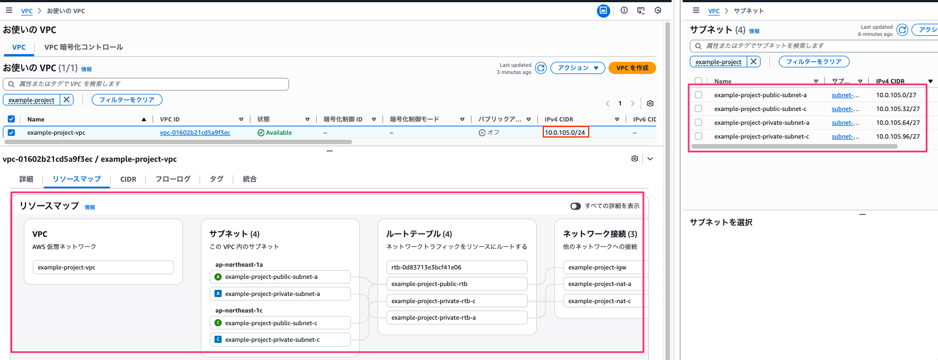Screen dimensions: 938x360
Task: Open the アクション dropdown in VPC pane
Action: point(578,68)
